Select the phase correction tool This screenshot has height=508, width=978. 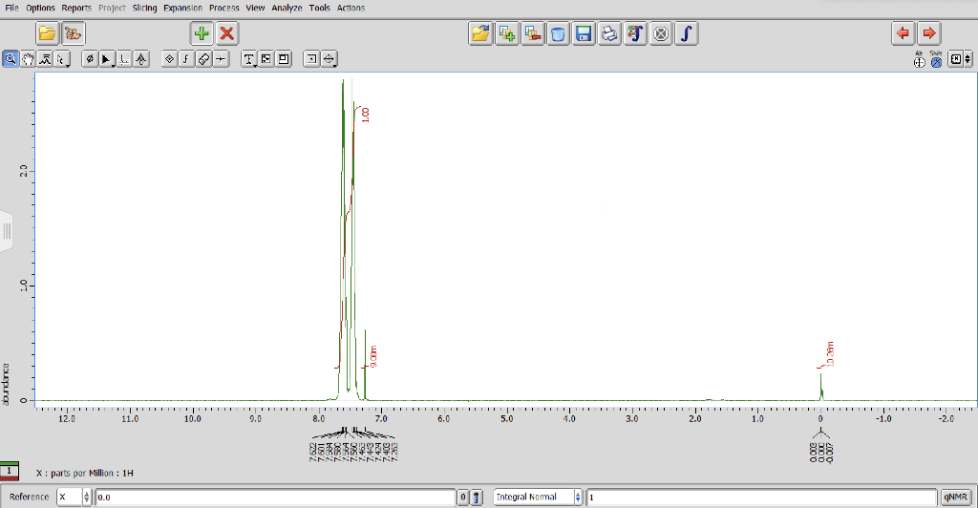(x=90, y=59)
